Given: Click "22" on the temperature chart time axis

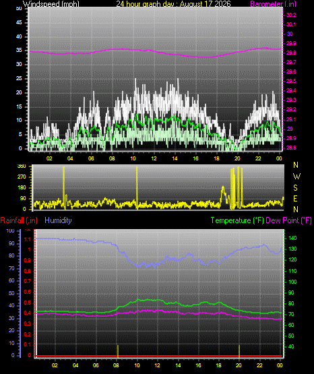Looking at the screenshot, I should 259,365.
